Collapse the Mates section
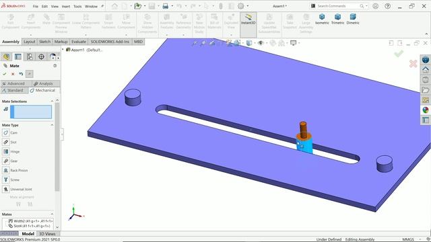The height and width of the screenshot is (242, 431). (52, 214)
